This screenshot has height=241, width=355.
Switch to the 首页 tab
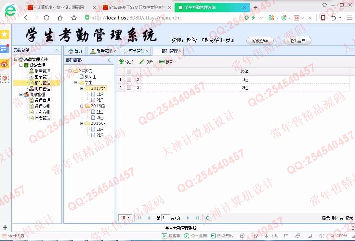(75, 51)
